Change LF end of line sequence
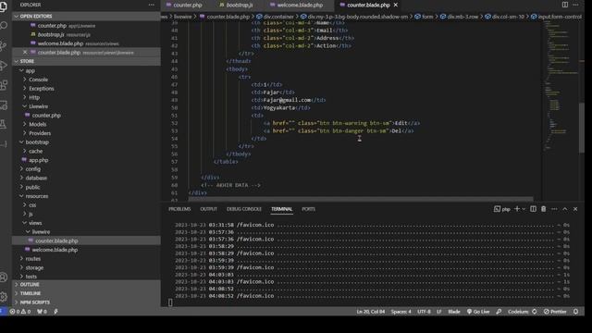 (439, 312)
